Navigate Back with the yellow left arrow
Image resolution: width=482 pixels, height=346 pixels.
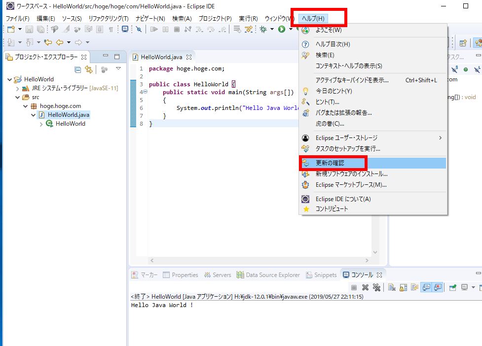point(60,42)
